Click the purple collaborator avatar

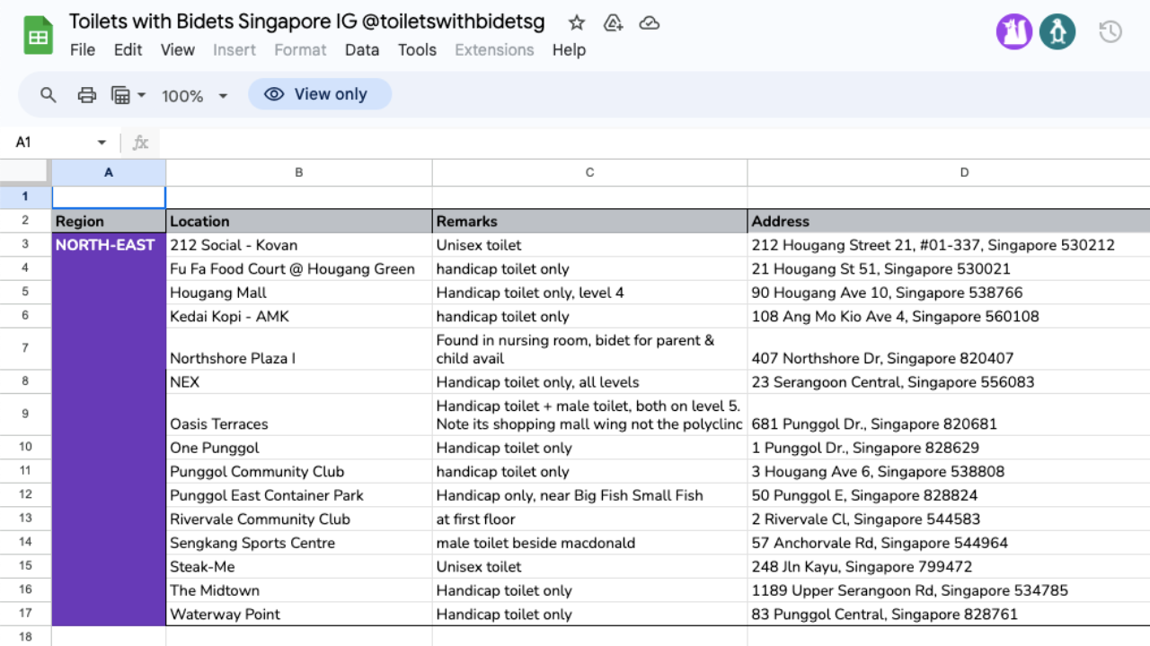(x=1014, y=32)
